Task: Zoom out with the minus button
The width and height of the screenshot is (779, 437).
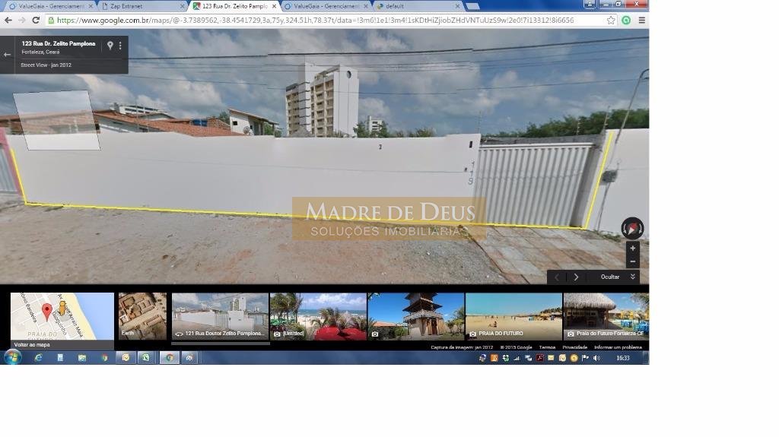Action: pos(632,261)
